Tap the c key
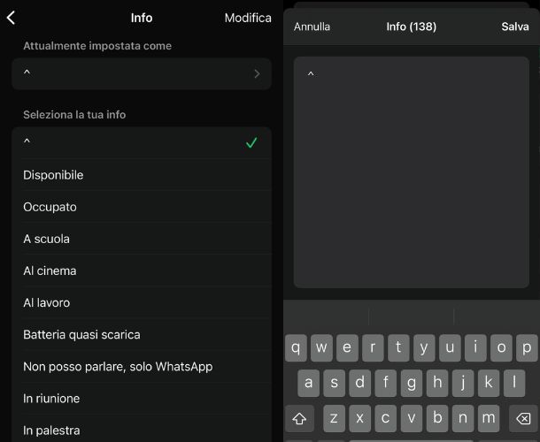Viewport: 540px width, 442px height. tap(386, 419)
